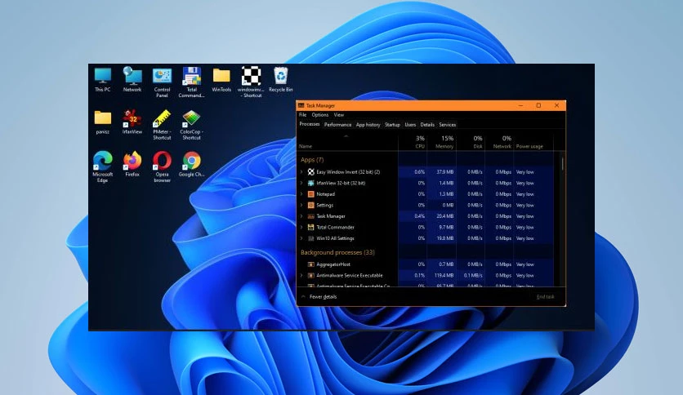Click Settings process icon in Task Manager
Image resolution: width=683 pixels, height=395 pixels.
(x=311, y=206)
